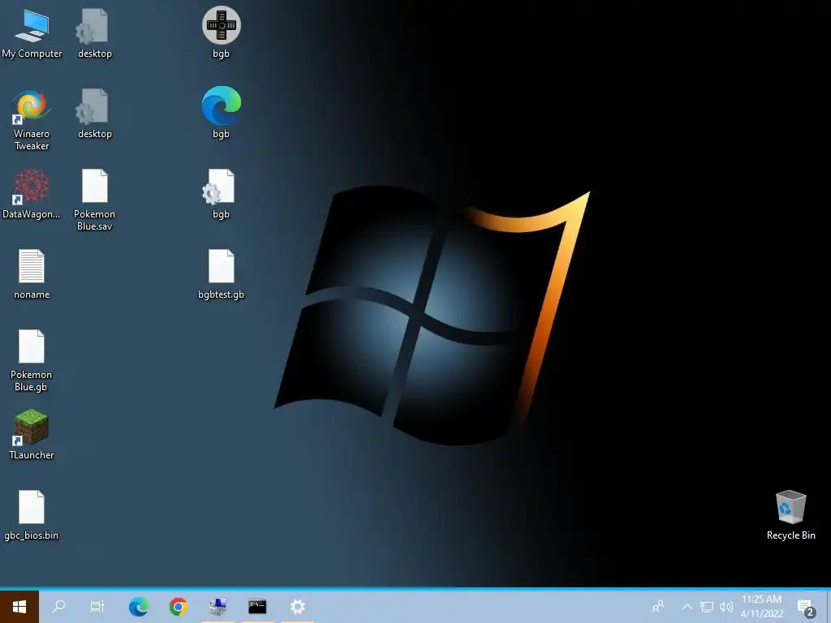Open Action Center notifications icon

pyautogui.click(x=806, y=608)
